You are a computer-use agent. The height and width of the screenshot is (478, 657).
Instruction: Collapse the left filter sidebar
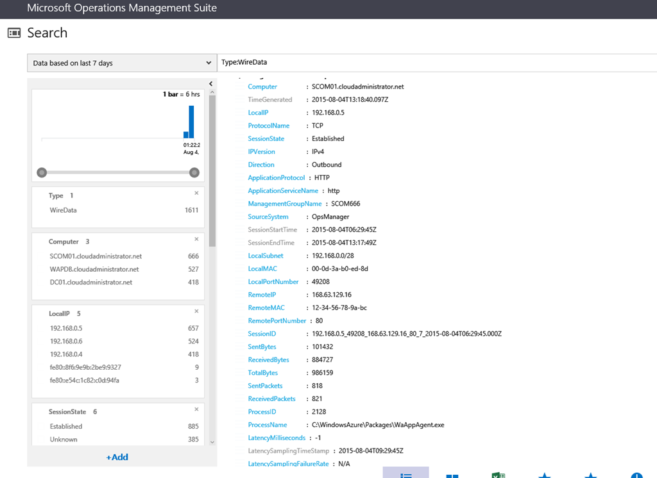click(x=211, y=84)
